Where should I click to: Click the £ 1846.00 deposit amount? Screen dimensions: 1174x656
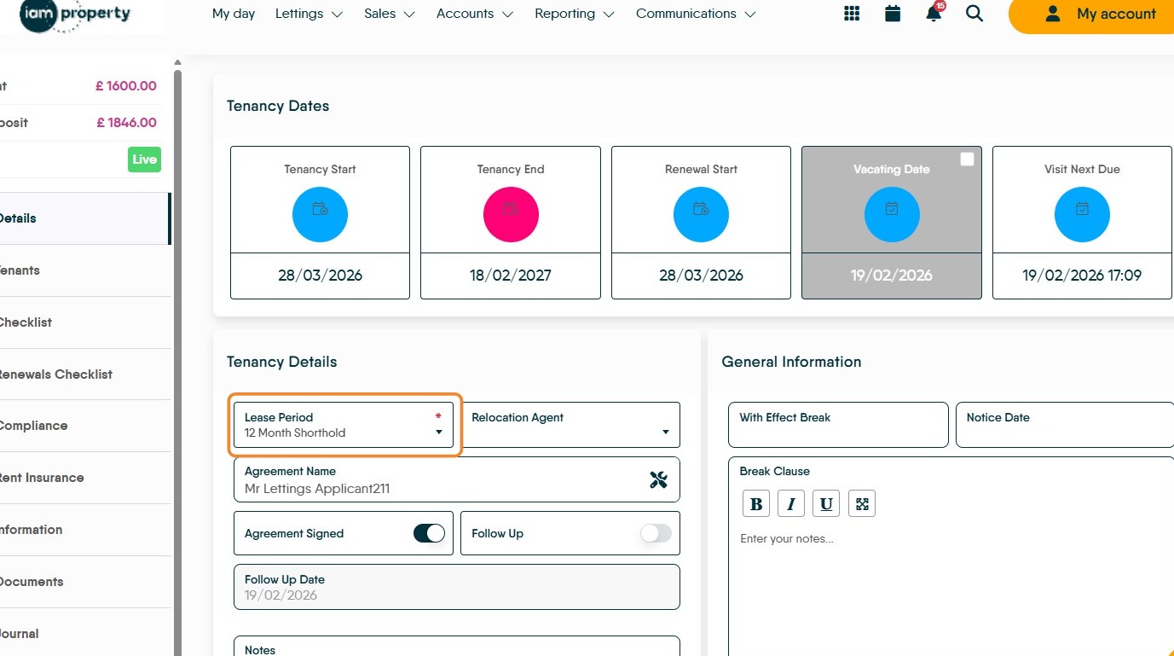click(126, 123)
